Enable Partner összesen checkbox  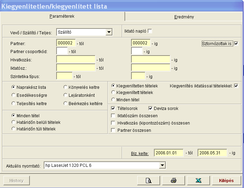(113, 130)
